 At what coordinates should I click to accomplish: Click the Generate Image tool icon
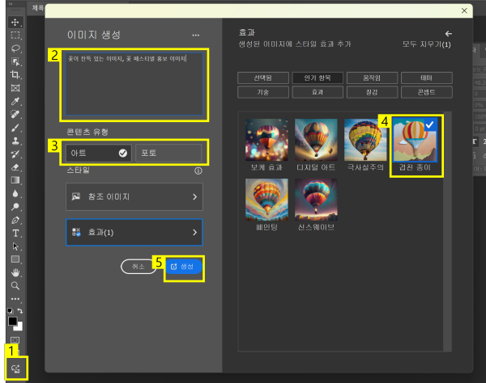[15, 368]
